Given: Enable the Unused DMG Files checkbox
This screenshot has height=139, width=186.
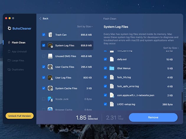Looking at the screenshot, I should tap(44, 56).
